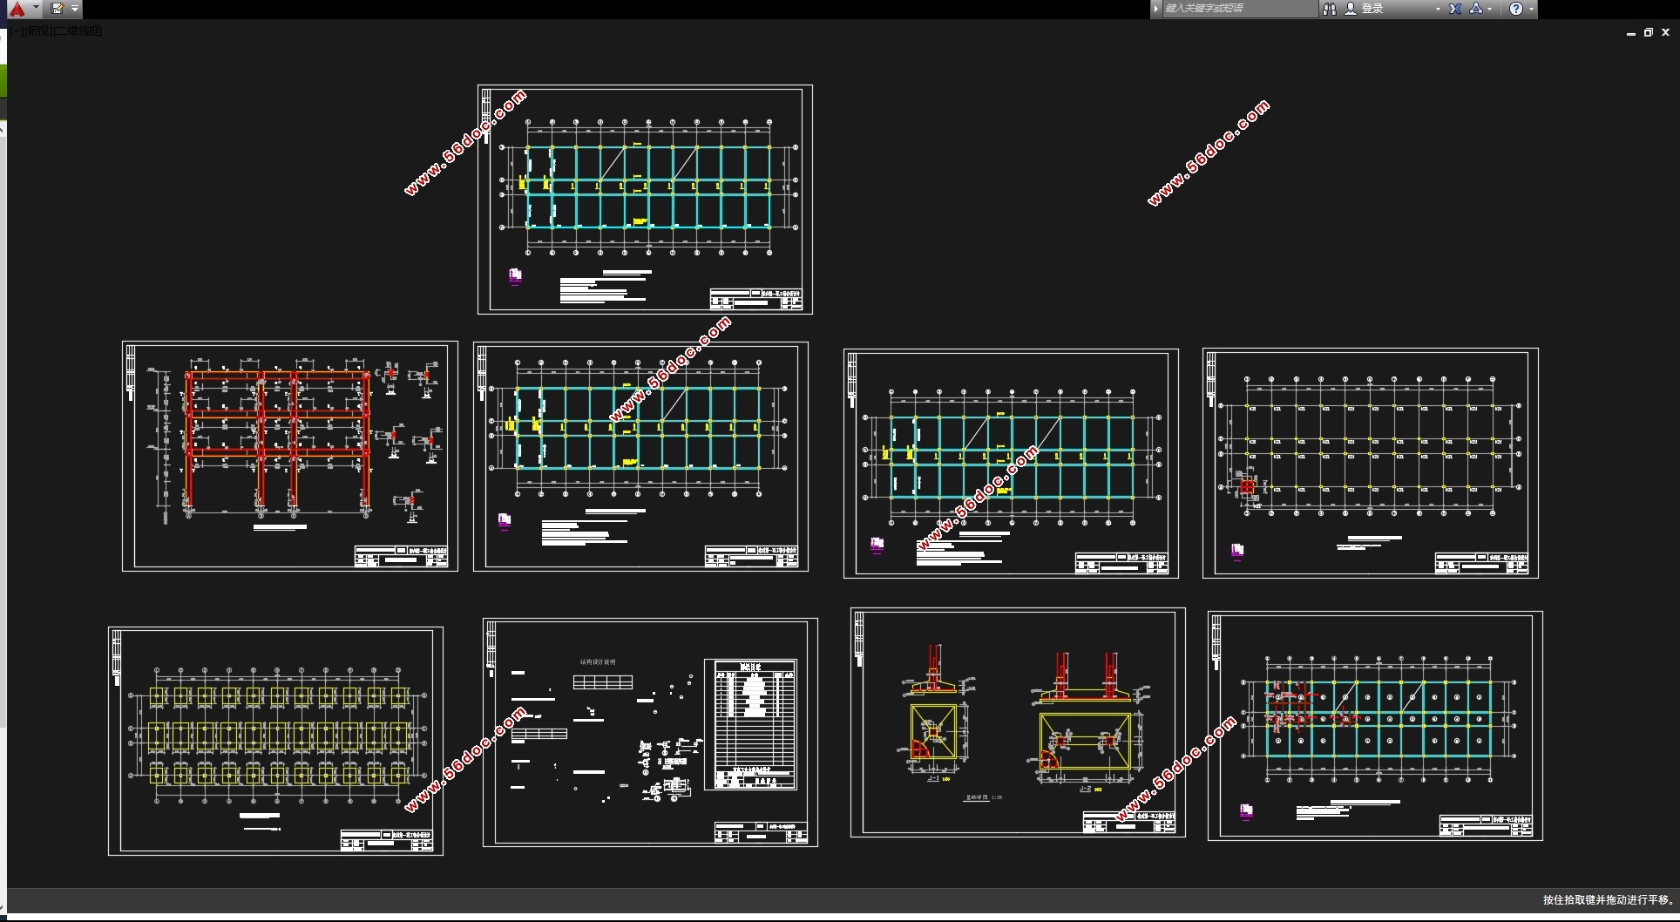This screenshot has width=1680, height=922.
Task: Open Autodesk Exchange via the X icon
Action: point(1455,9)
